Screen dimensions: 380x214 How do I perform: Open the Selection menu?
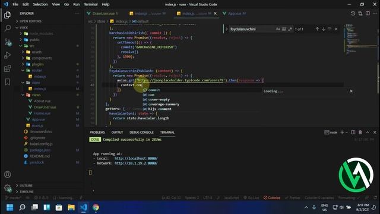40,4
